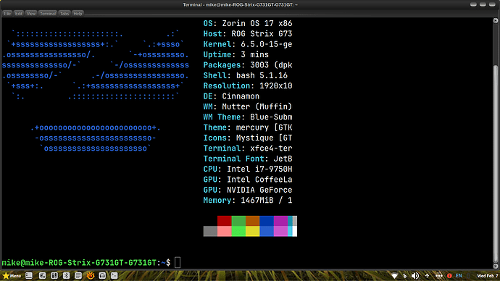Click the 'Shell: bash 5.1.16' line
Screen dimensions: 500x281
(x=246, y=75)
